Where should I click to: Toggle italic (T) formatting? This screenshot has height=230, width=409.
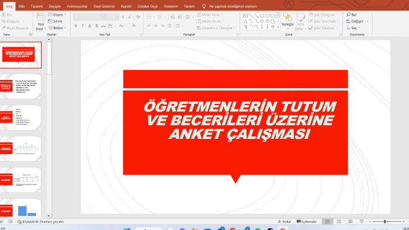pos(83,26)
